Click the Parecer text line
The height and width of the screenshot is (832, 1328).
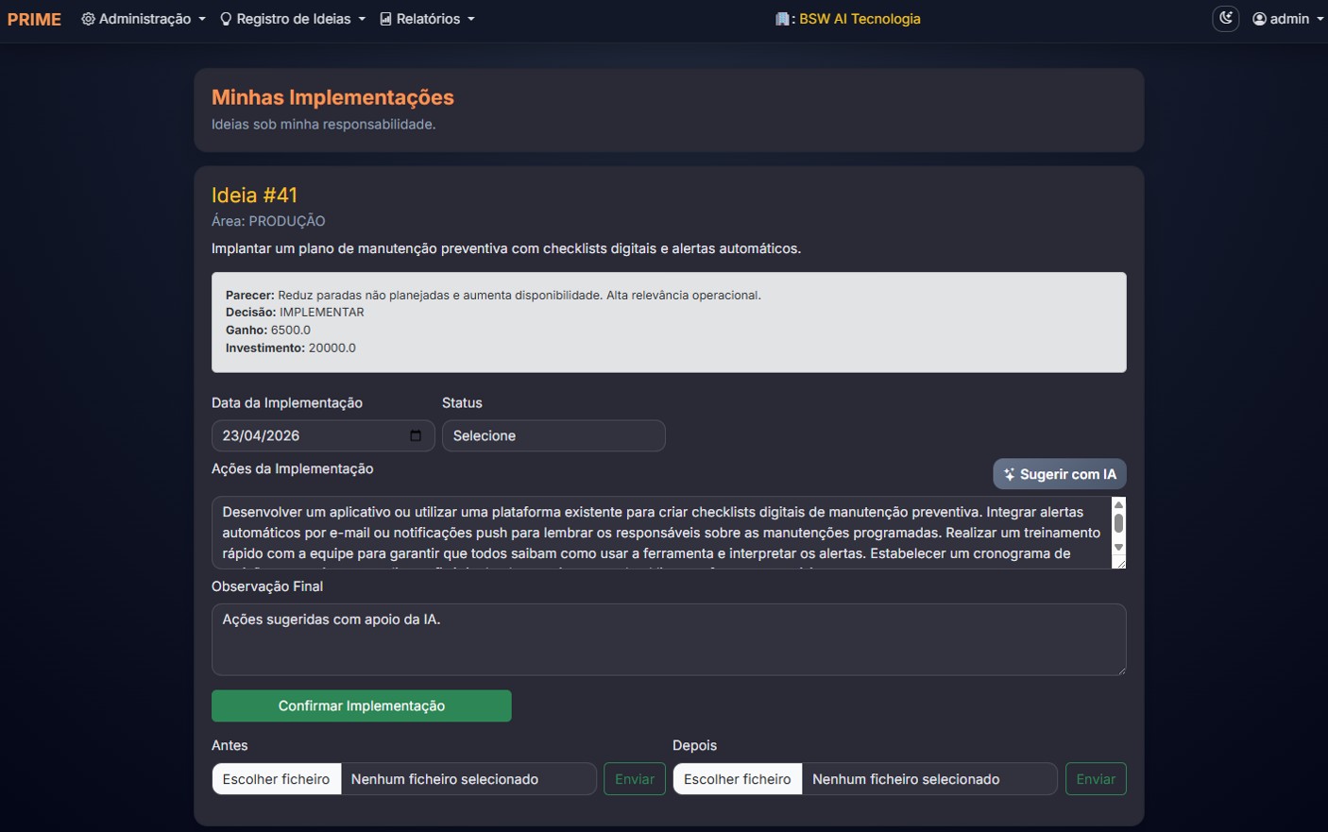pos(493,295)
